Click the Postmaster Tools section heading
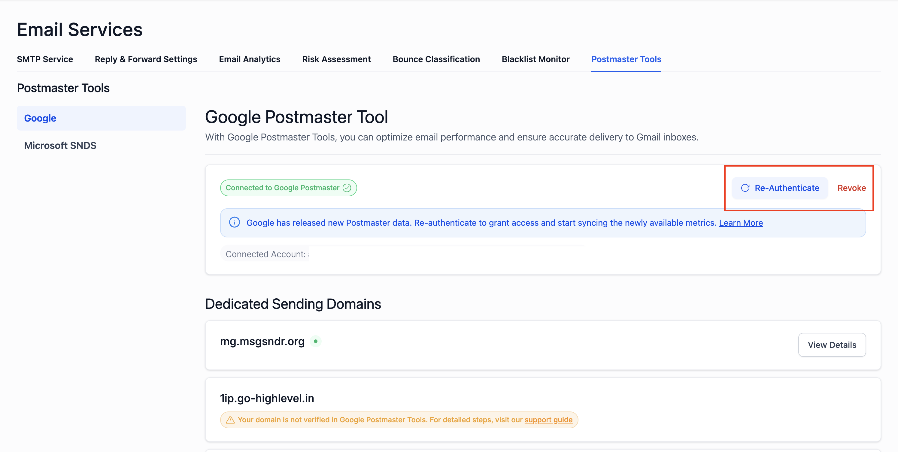This screenshot has width=898, height=452. pos(63,88)
